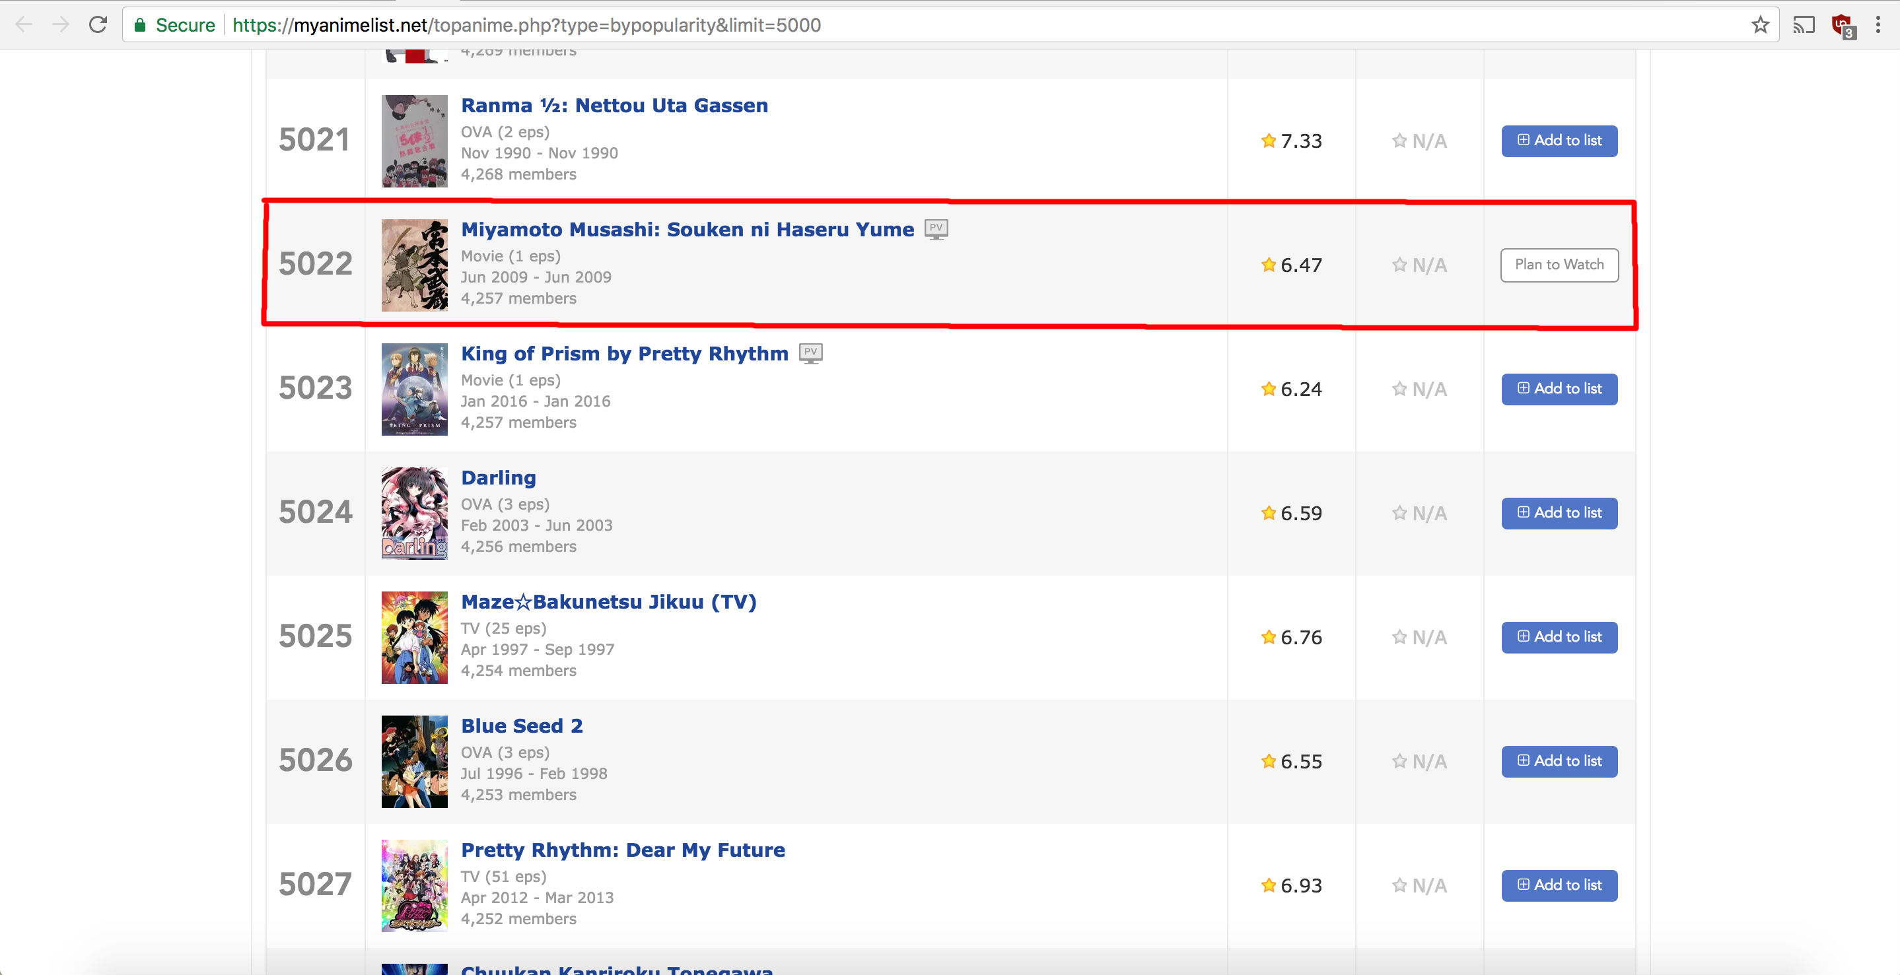This screenshot has height=975, width=1900.
Task: Select the text 'Nov 1990 - Nov 1990'
Action: point(539,152)
